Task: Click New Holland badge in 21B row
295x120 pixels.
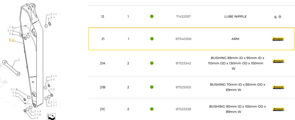Action: coord(278,87)
